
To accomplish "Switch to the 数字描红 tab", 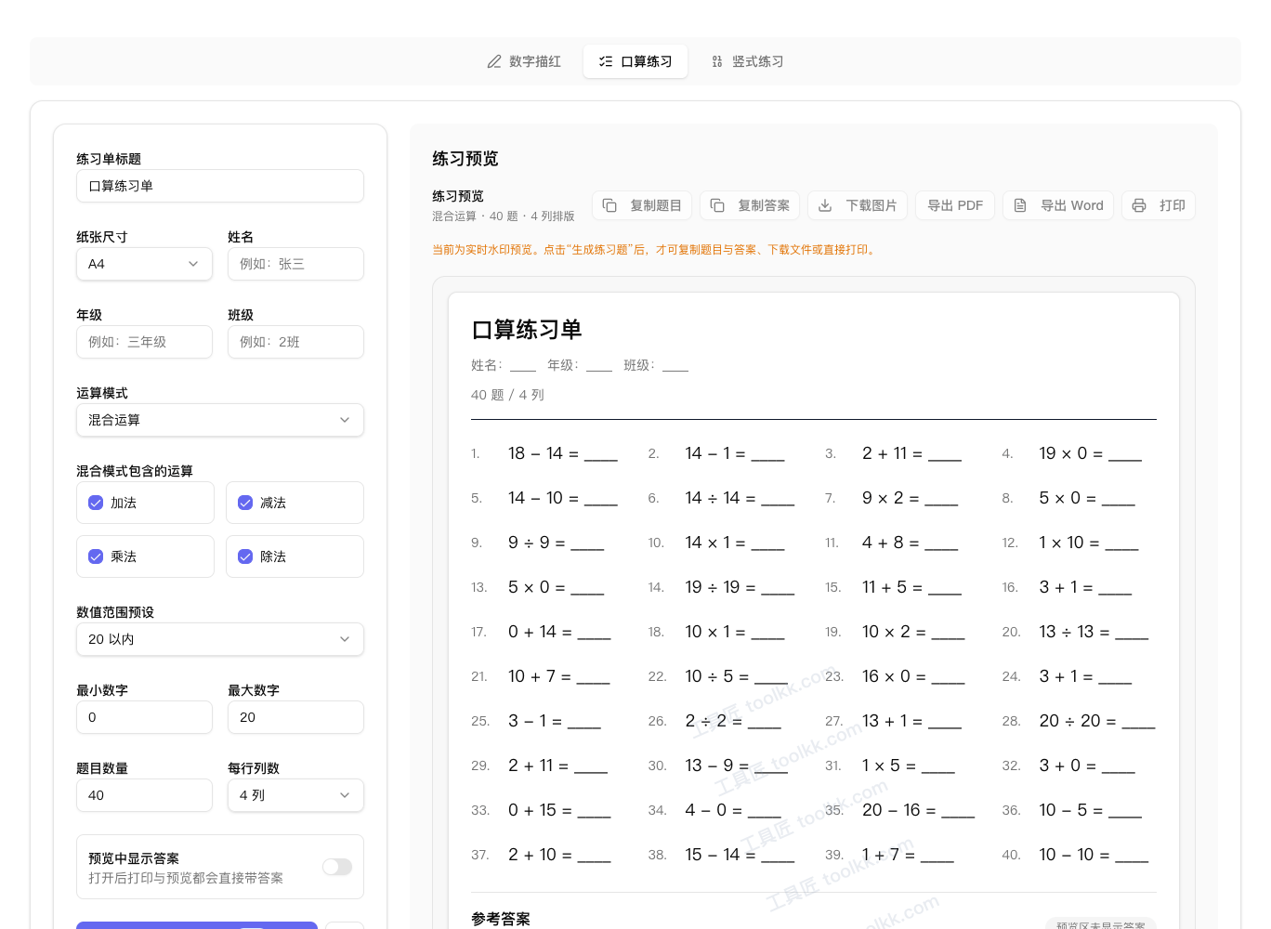I will (524, 61).
